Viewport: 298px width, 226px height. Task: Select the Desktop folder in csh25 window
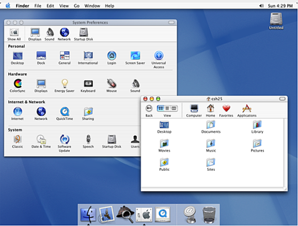point(164,127)
